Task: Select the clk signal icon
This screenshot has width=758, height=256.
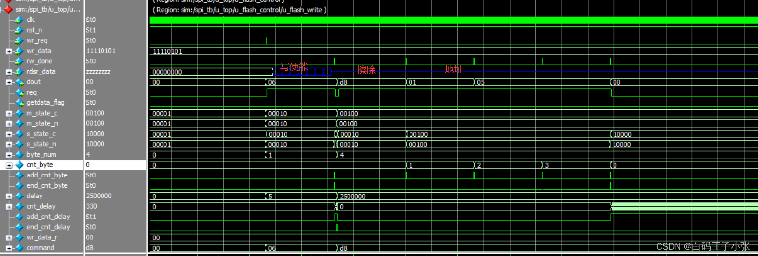Action: coord(19,20)
